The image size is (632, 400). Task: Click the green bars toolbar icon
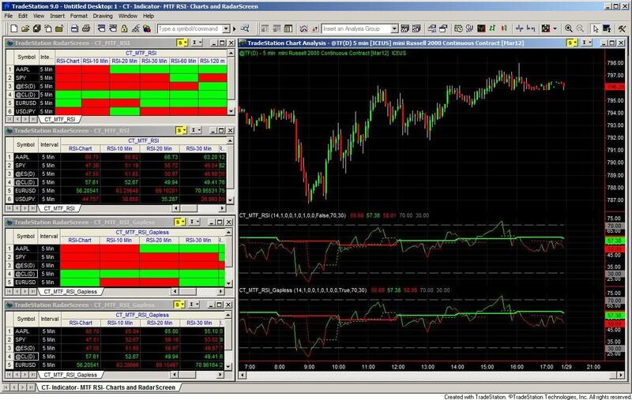tap(492, 28)
